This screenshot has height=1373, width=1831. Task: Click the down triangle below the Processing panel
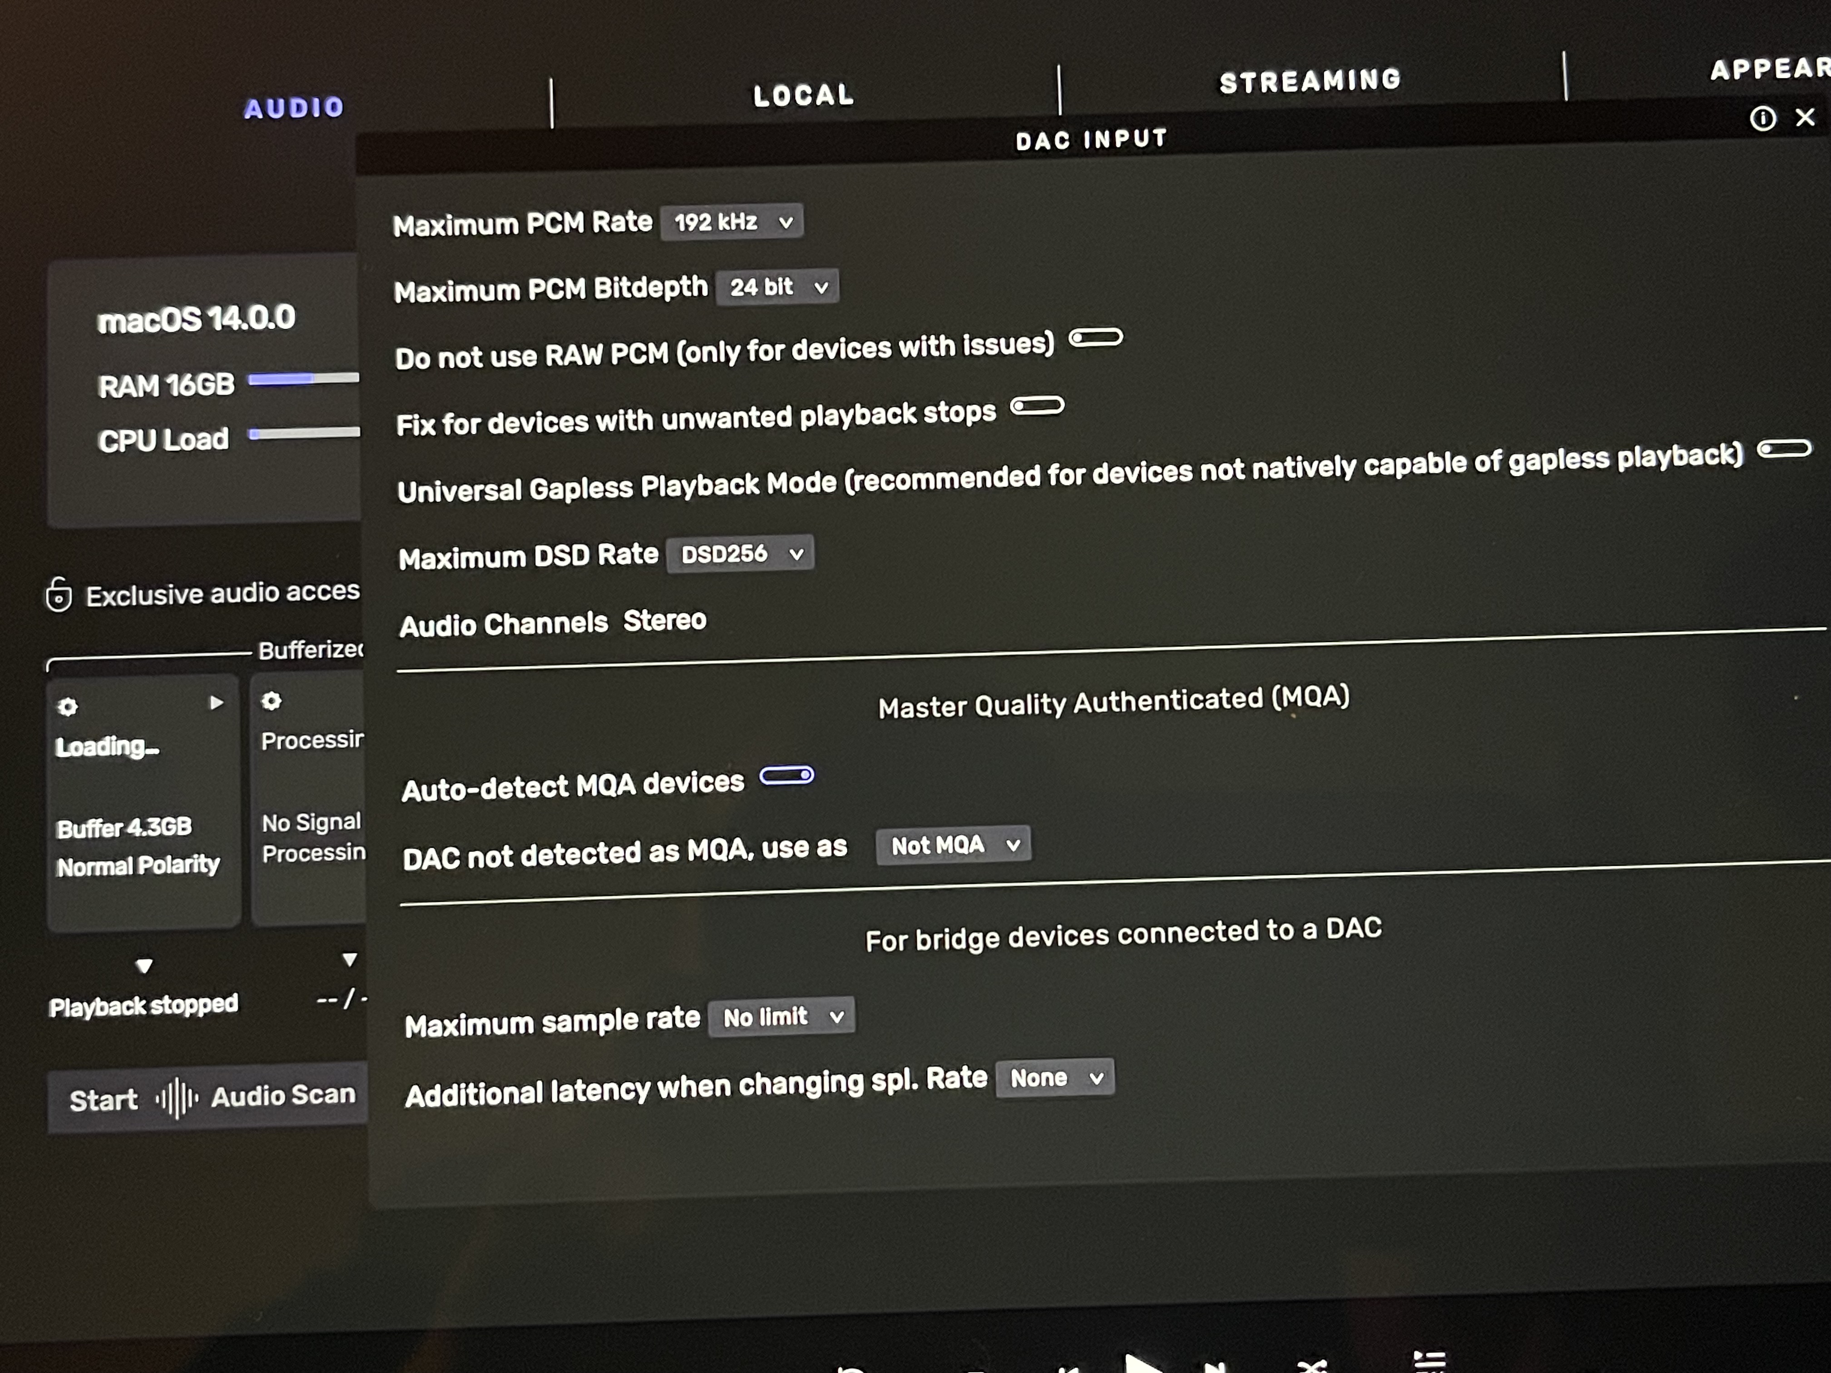(349, 960)
